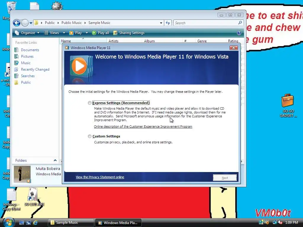
Task: Open Searches in Favorite Links
Action: [28, 76]
